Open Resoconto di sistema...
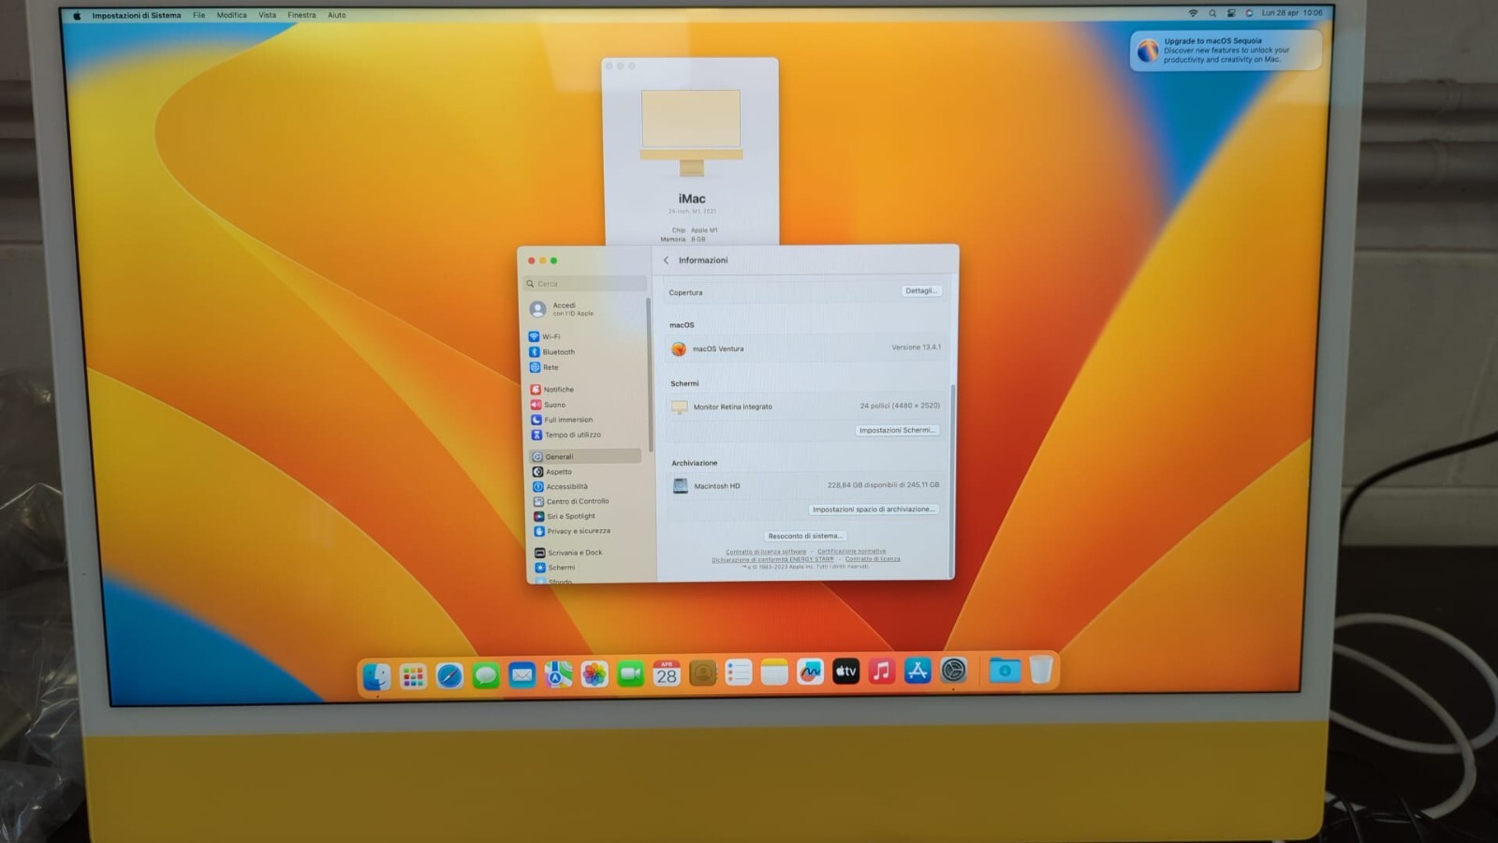Viewport: 1498px width, 843px height. tap(805, 536)
